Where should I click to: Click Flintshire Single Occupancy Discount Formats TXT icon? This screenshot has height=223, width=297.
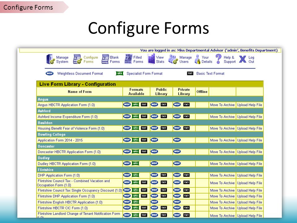[144, 190]
